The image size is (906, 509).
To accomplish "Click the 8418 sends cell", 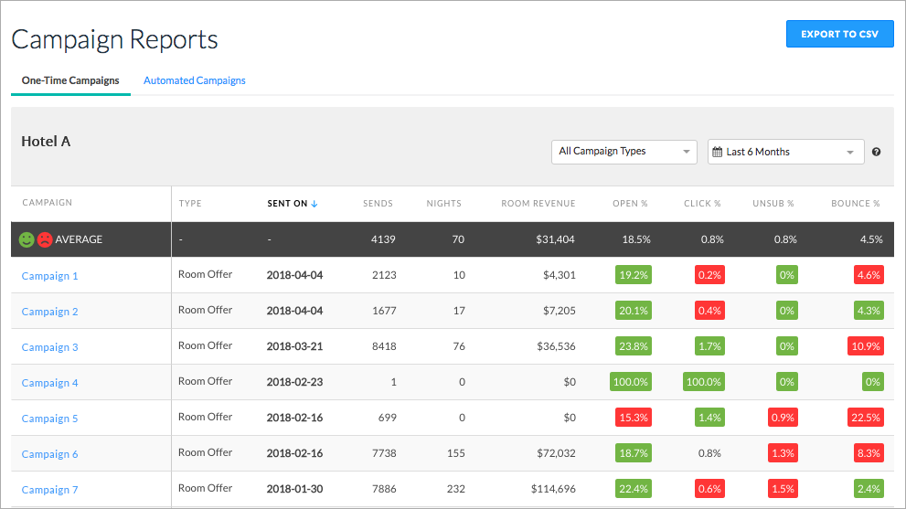I will click(x=384, y=346).
